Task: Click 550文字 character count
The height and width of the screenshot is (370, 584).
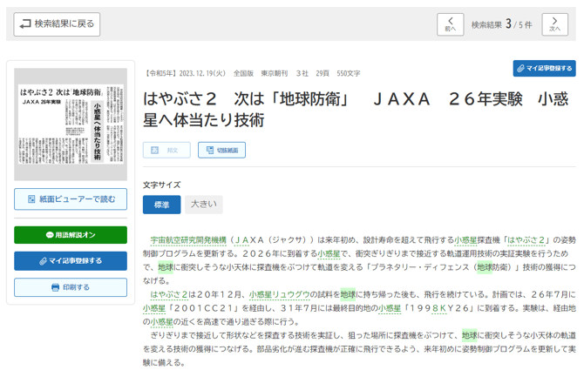Action: pos(349,73)
